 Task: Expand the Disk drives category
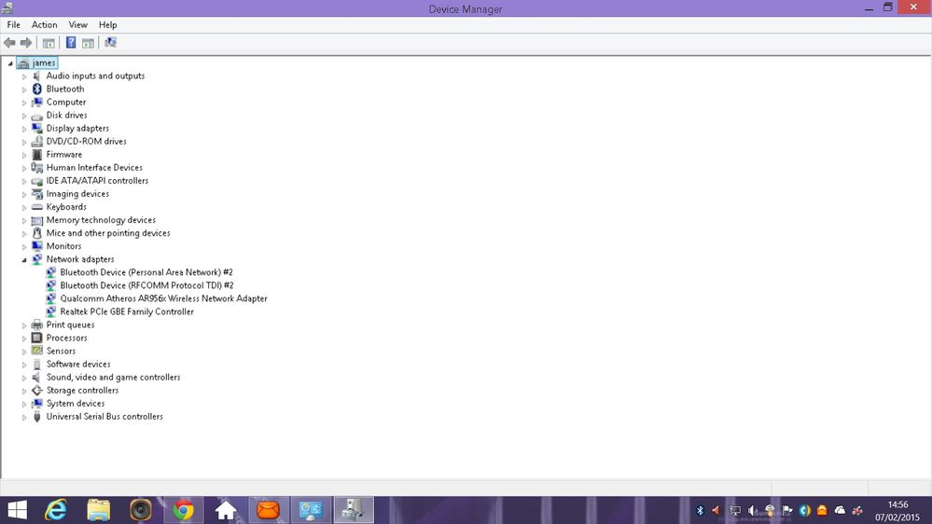24,116
